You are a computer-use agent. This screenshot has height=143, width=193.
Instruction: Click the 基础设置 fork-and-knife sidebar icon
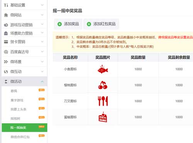point(6,5)
